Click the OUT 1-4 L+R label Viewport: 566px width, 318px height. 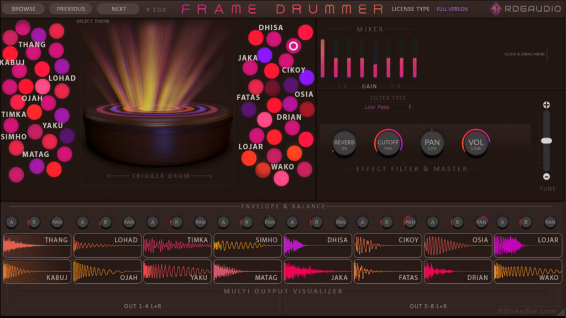(143, 306)
